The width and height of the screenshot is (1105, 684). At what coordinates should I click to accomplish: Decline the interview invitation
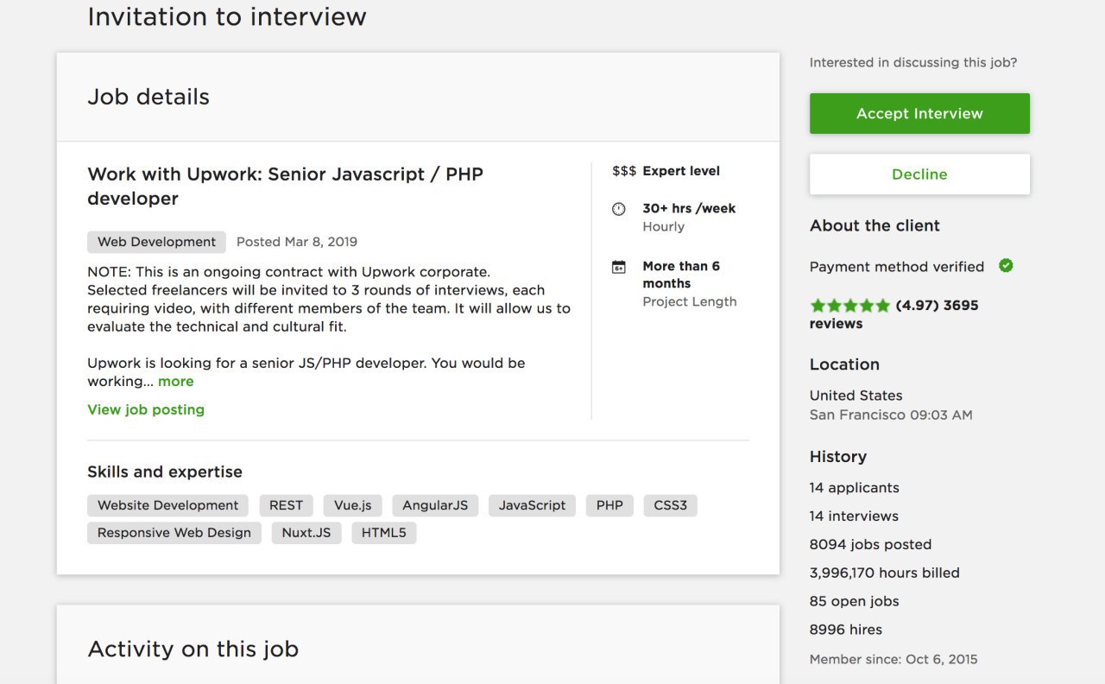pos(919,174)
